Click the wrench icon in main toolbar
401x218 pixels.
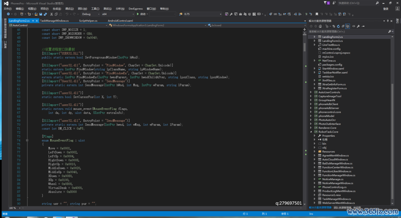click(231, 14)
